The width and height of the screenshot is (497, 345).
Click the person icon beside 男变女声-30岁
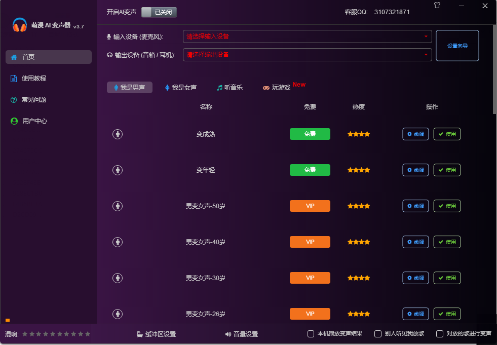tap(118, 278)
